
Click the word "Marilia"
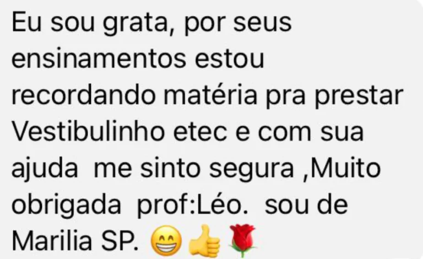[52, 241]
